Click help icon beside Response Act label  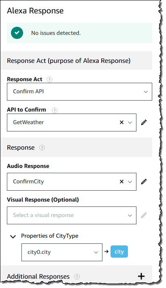tap(49, 80)
